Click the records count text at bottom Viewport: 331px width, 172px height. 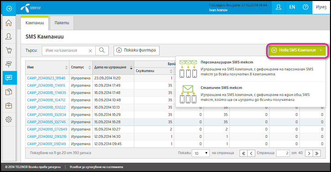pos(60,153)
